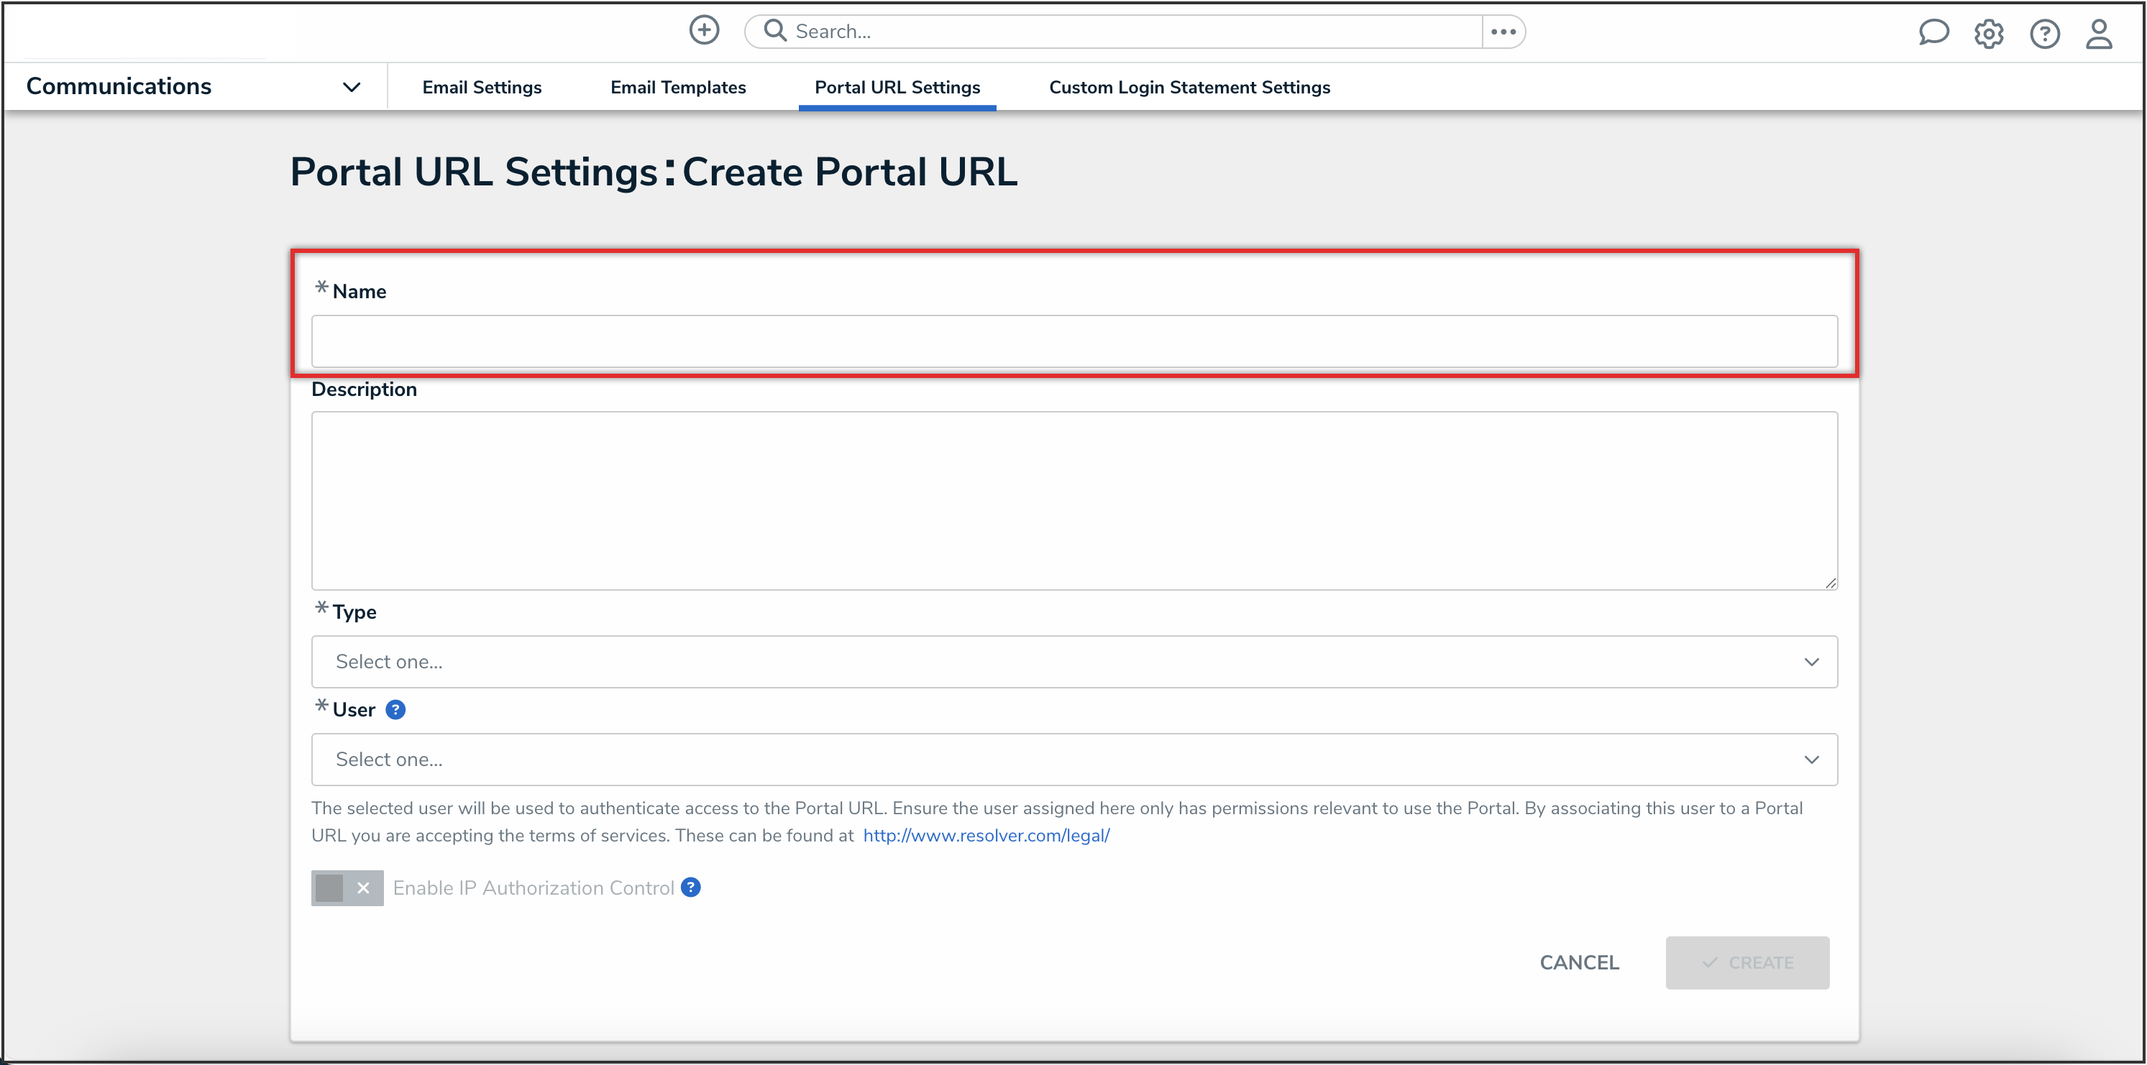Open the User select dropdown
The height and width of the screenshot is (1065, 2147).
(1073, 760)
